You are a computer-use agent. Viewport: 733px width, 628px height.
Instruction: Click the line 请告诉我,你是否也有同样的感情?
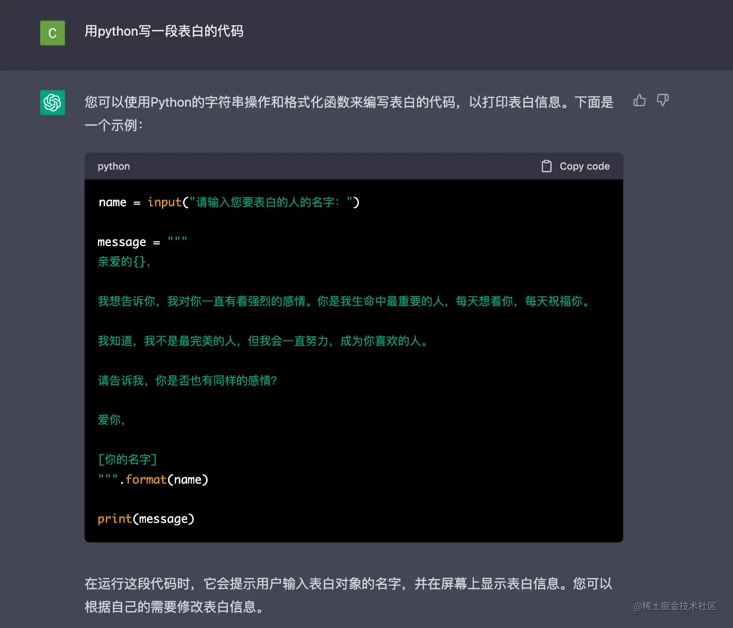pos(188,381)
